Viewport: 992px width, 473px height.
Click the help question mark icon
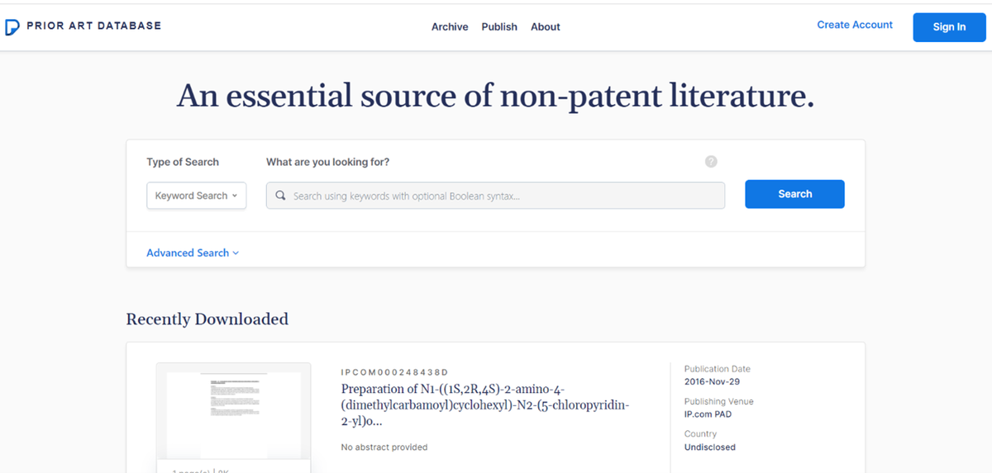[x=711, y=162]
